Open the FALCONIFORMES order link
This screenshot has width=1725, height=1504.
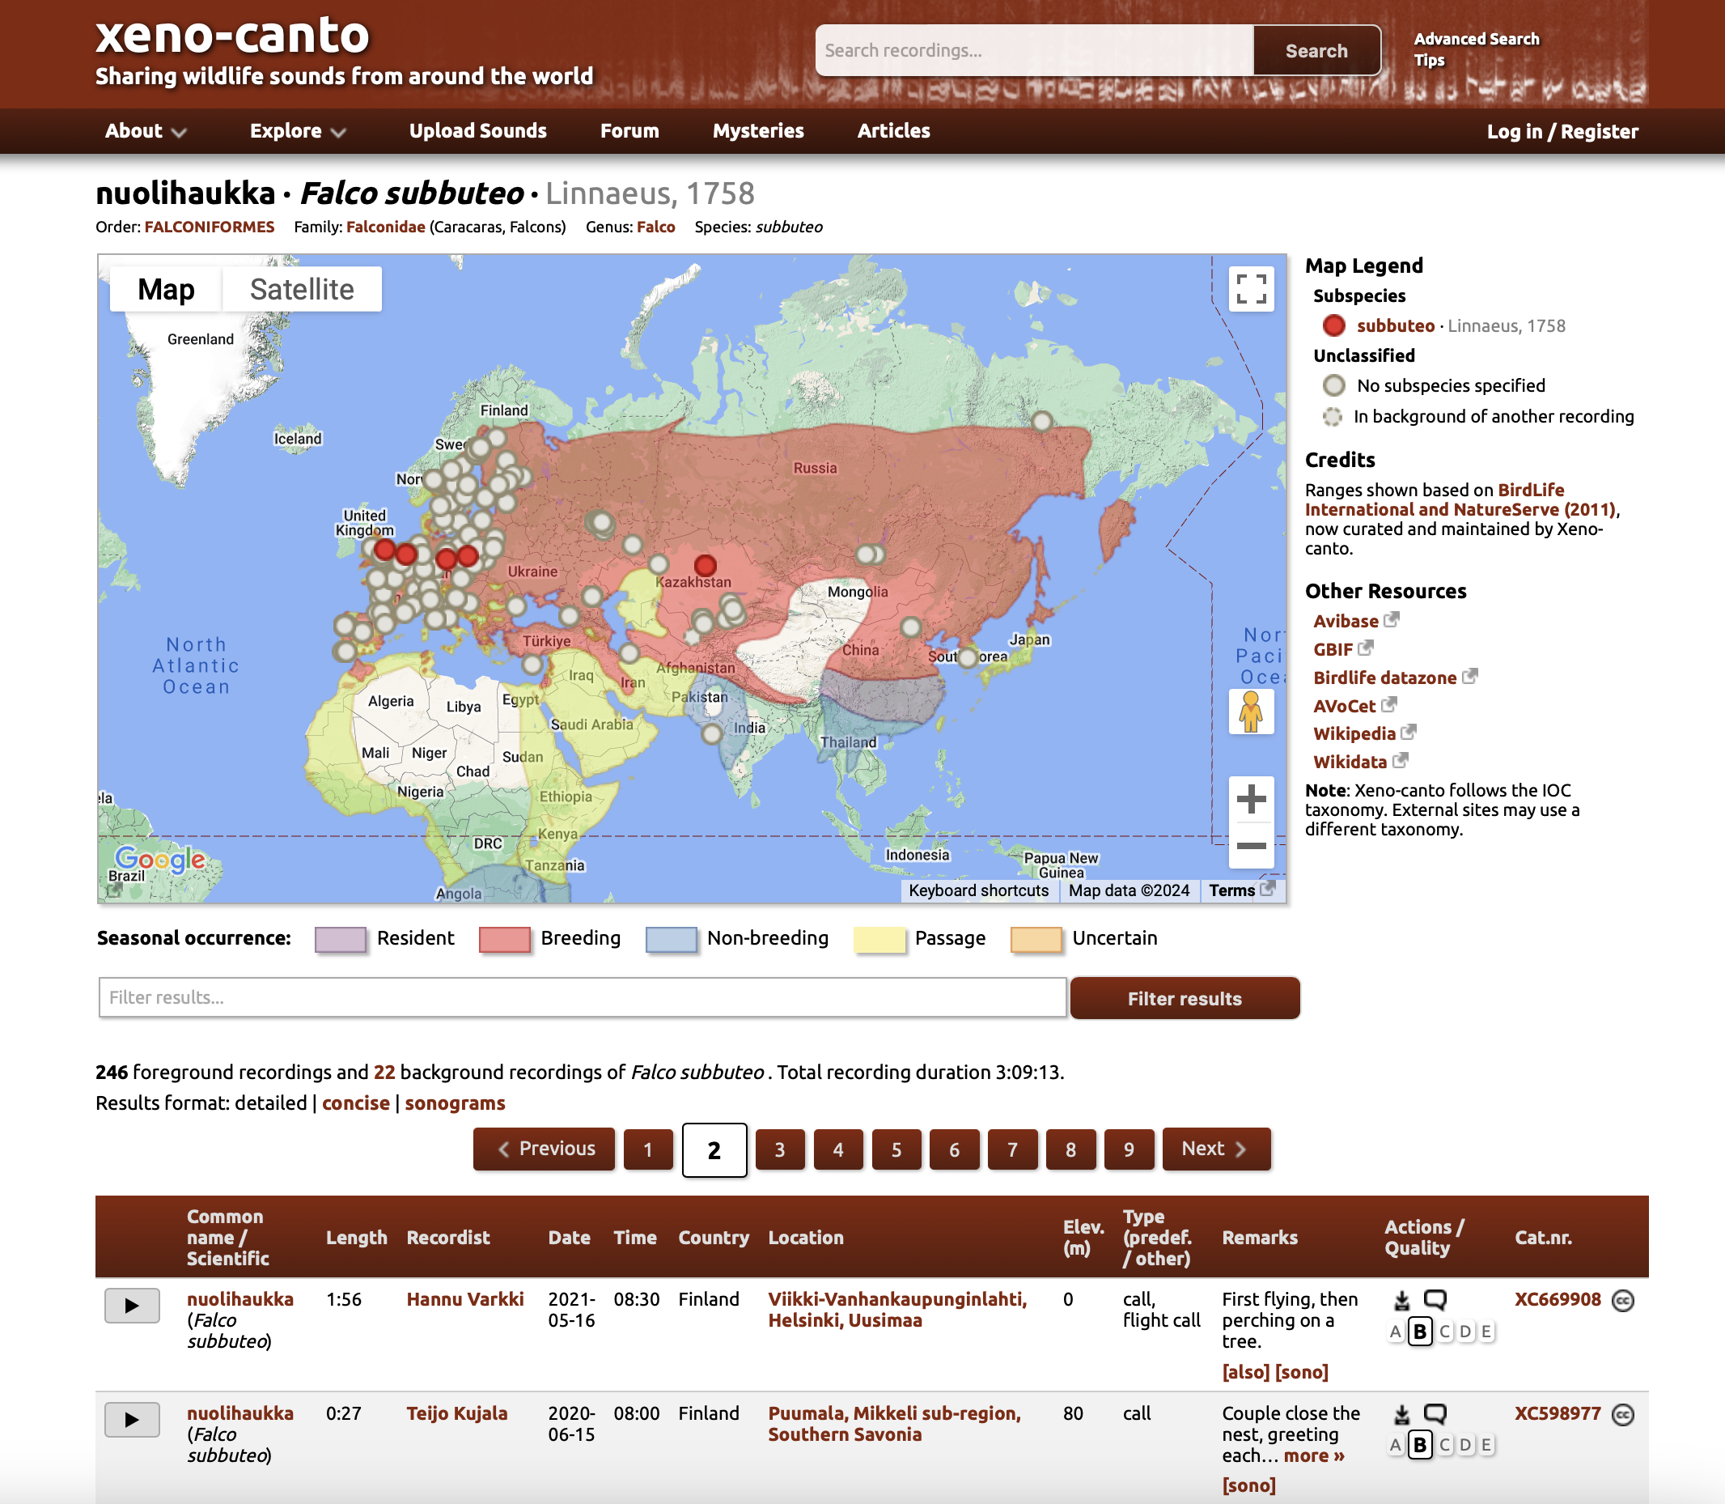click(209, 227)
